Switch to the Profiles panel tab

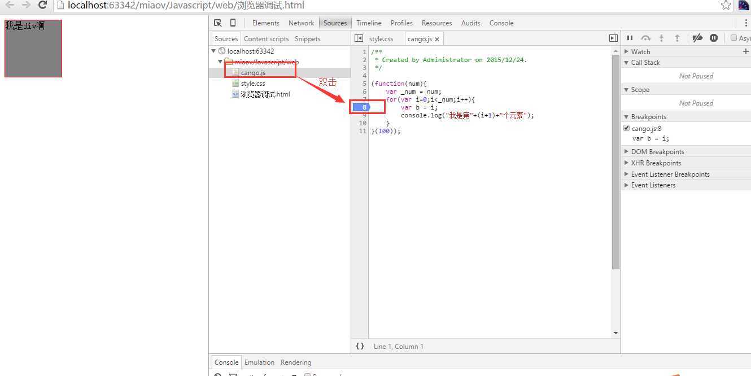pyautogui.click(x=401, y=23)
